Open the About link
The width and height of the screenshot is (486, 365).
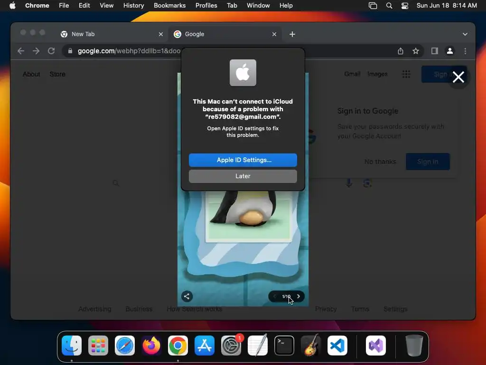(31, 74)
